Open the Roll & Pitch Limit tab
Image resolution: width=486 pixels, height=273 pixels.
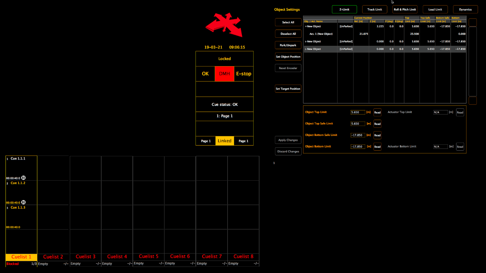405,9
